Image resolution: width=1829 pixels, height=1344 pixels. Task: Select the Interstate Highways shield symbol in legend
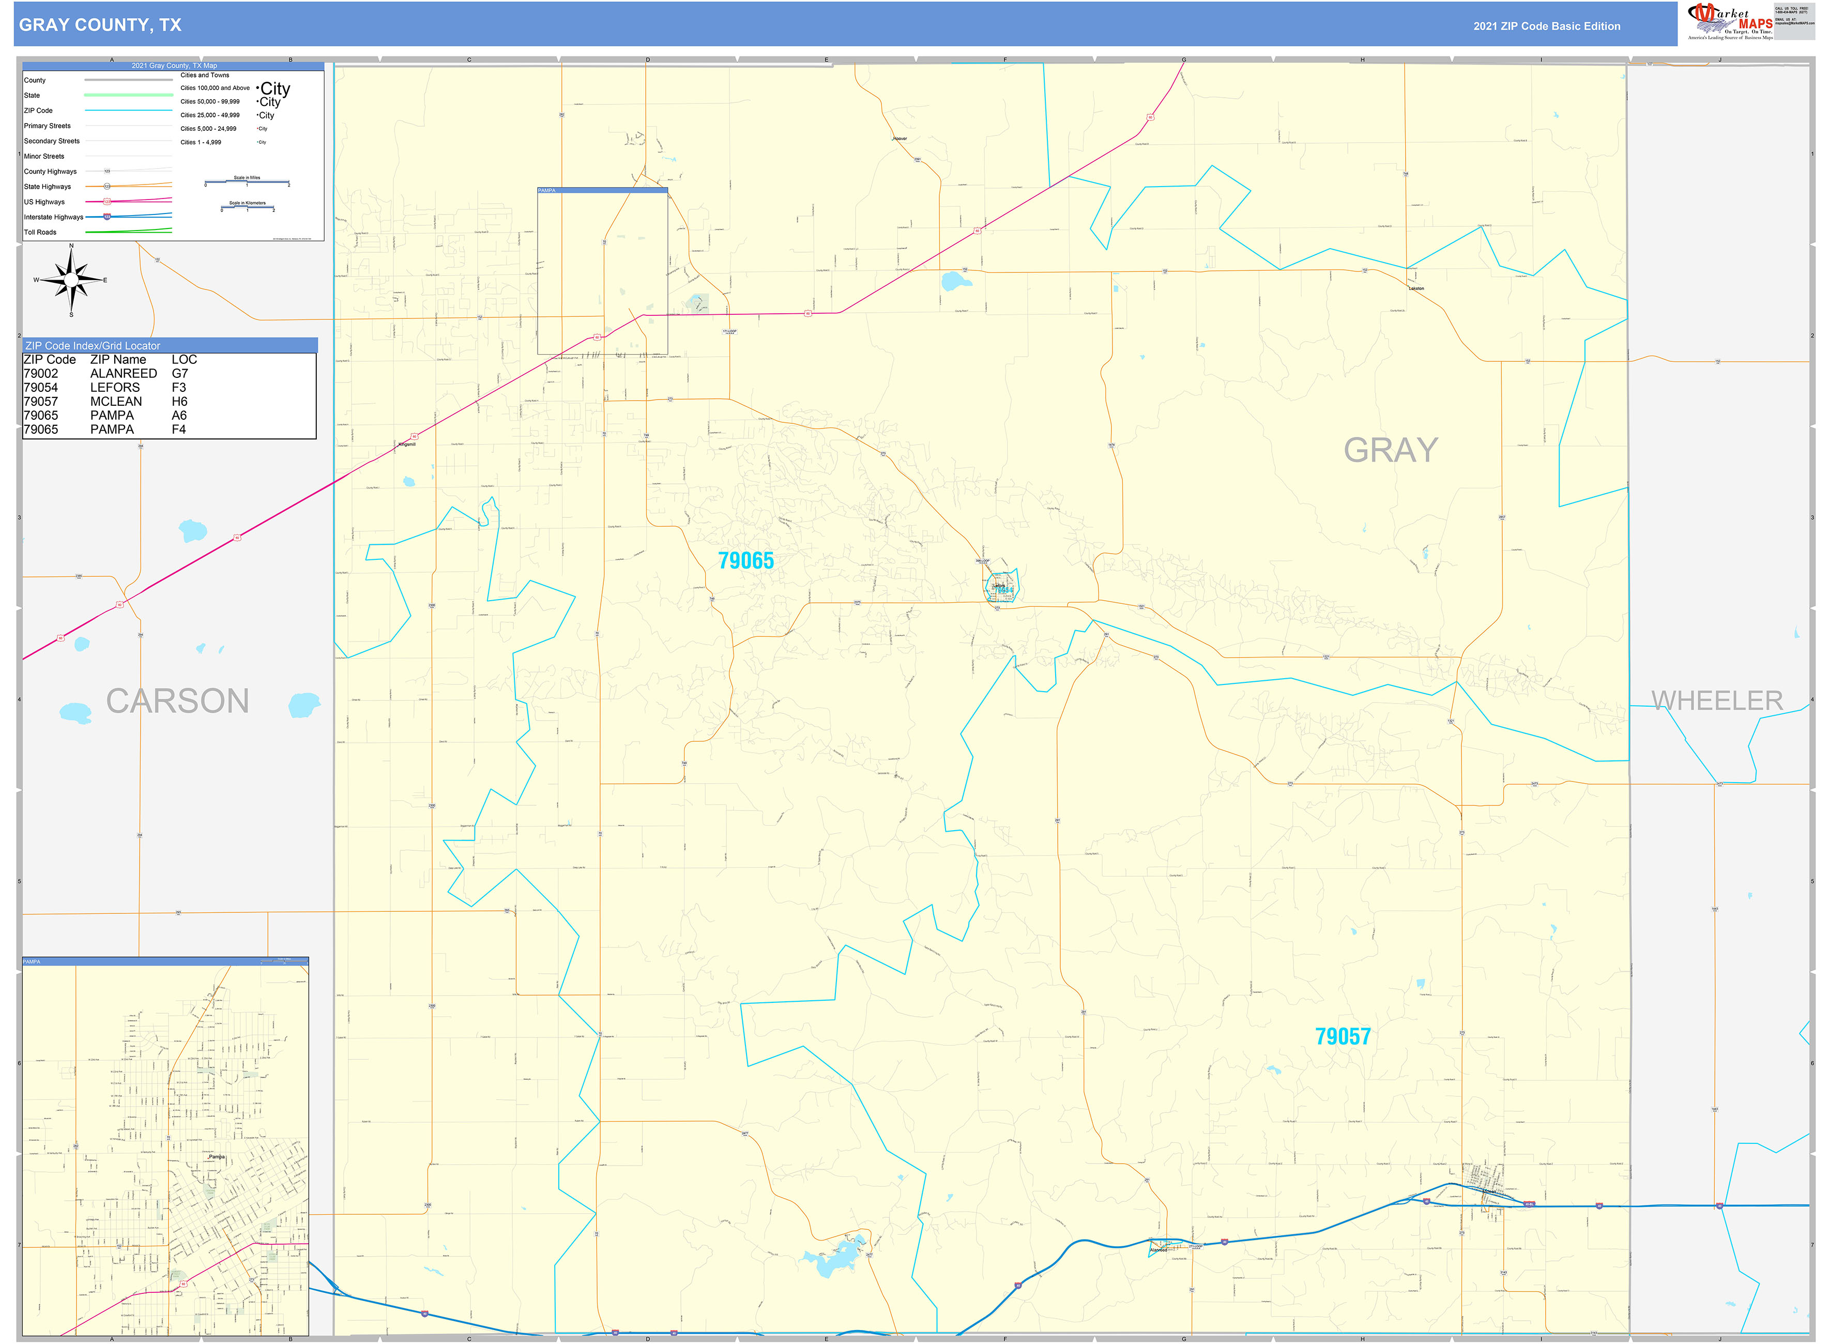pyautogui.click(x=106, y=217)
